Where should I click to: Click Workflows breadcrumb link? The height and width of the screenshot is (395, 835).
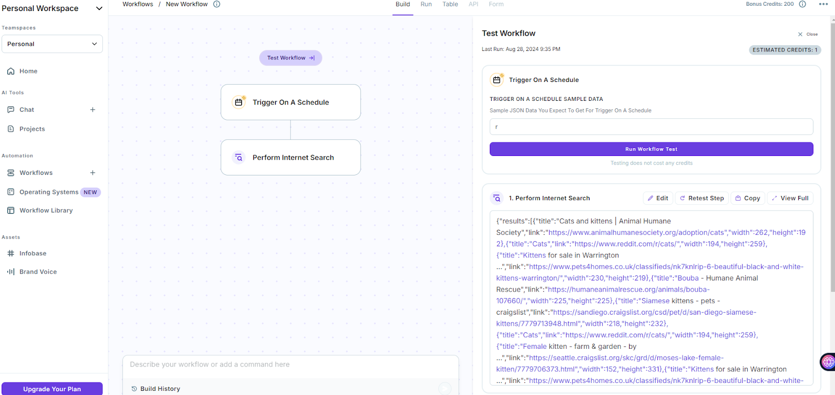pyautogui.click(x=138, y=4)
